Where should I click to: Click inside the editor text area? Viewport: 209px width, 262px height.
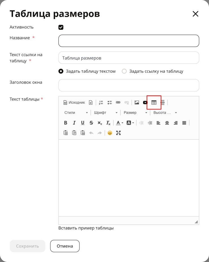[129, 178]
